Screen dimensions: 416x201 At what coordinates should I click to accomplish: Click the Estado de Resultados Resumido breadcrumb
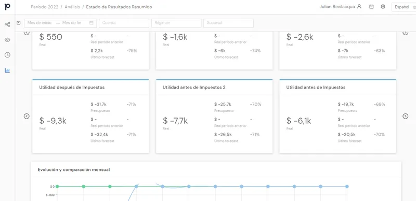[x=119, y=7]
